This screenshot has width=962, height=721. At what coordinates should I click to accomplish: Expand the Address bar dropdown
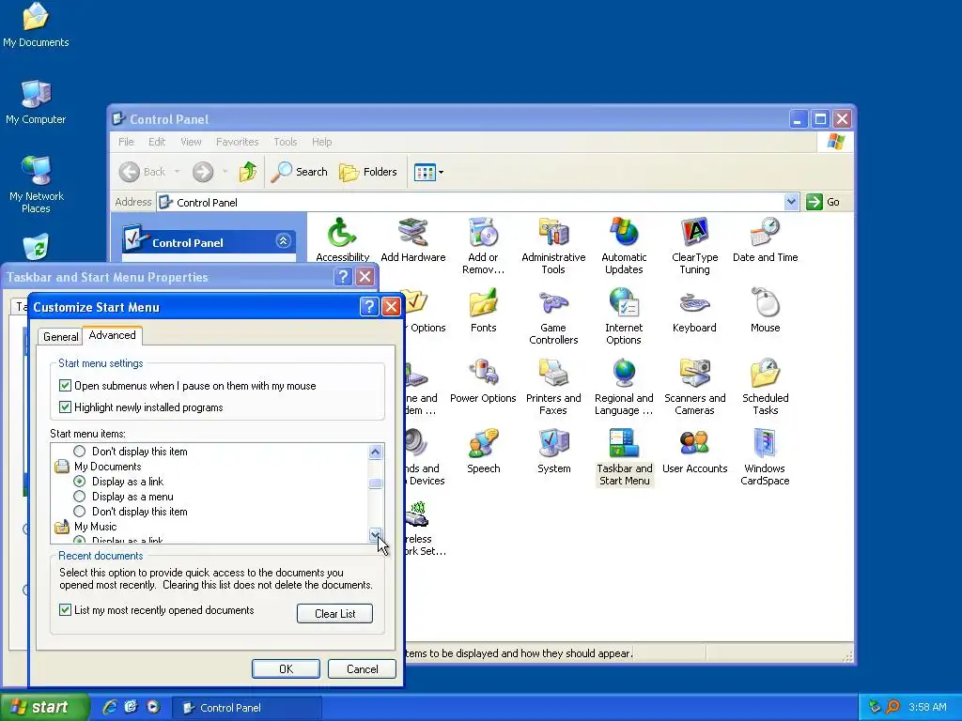tap(791, 202)
